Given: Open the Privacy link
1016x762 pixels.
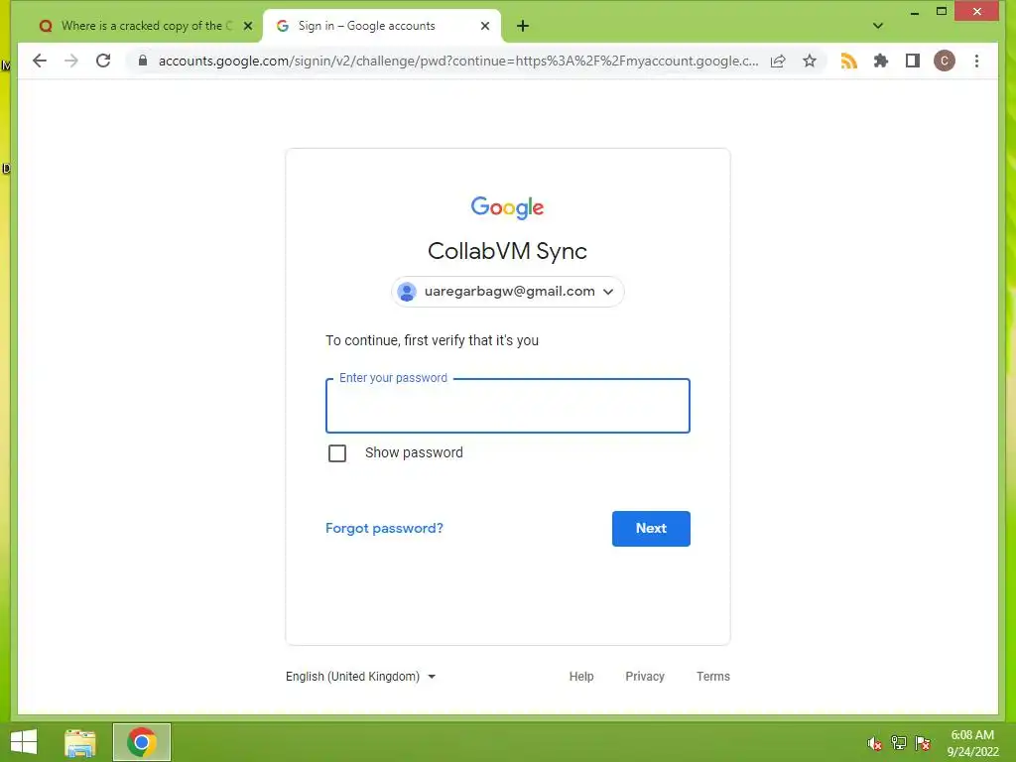Looking at the screenshot, I should (x=645, y=677).
